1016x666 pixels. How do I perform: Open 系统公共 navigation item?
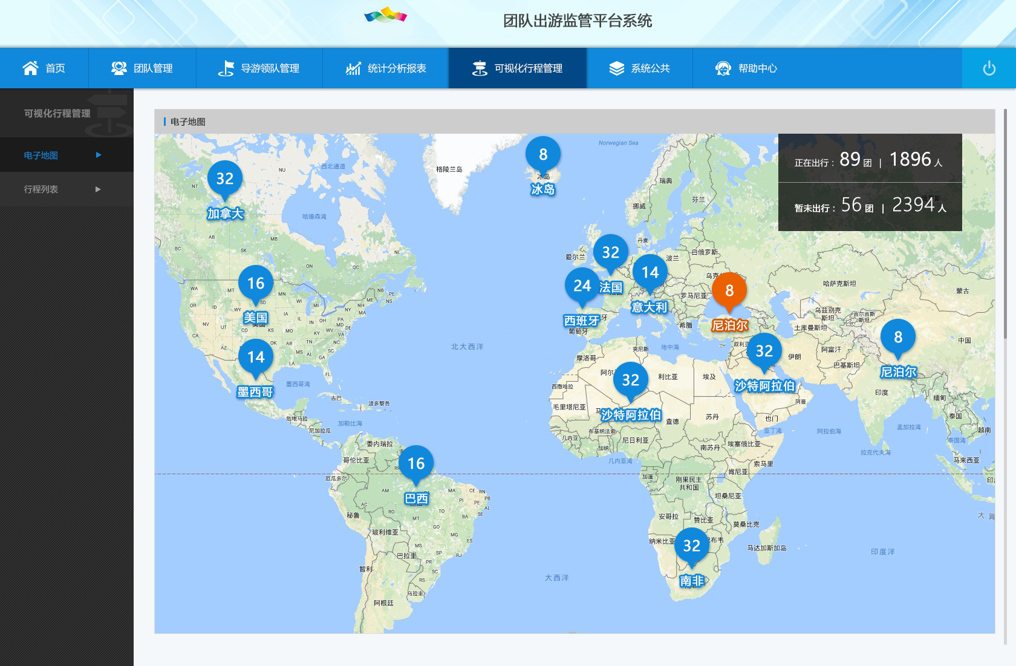click(639, 68)
